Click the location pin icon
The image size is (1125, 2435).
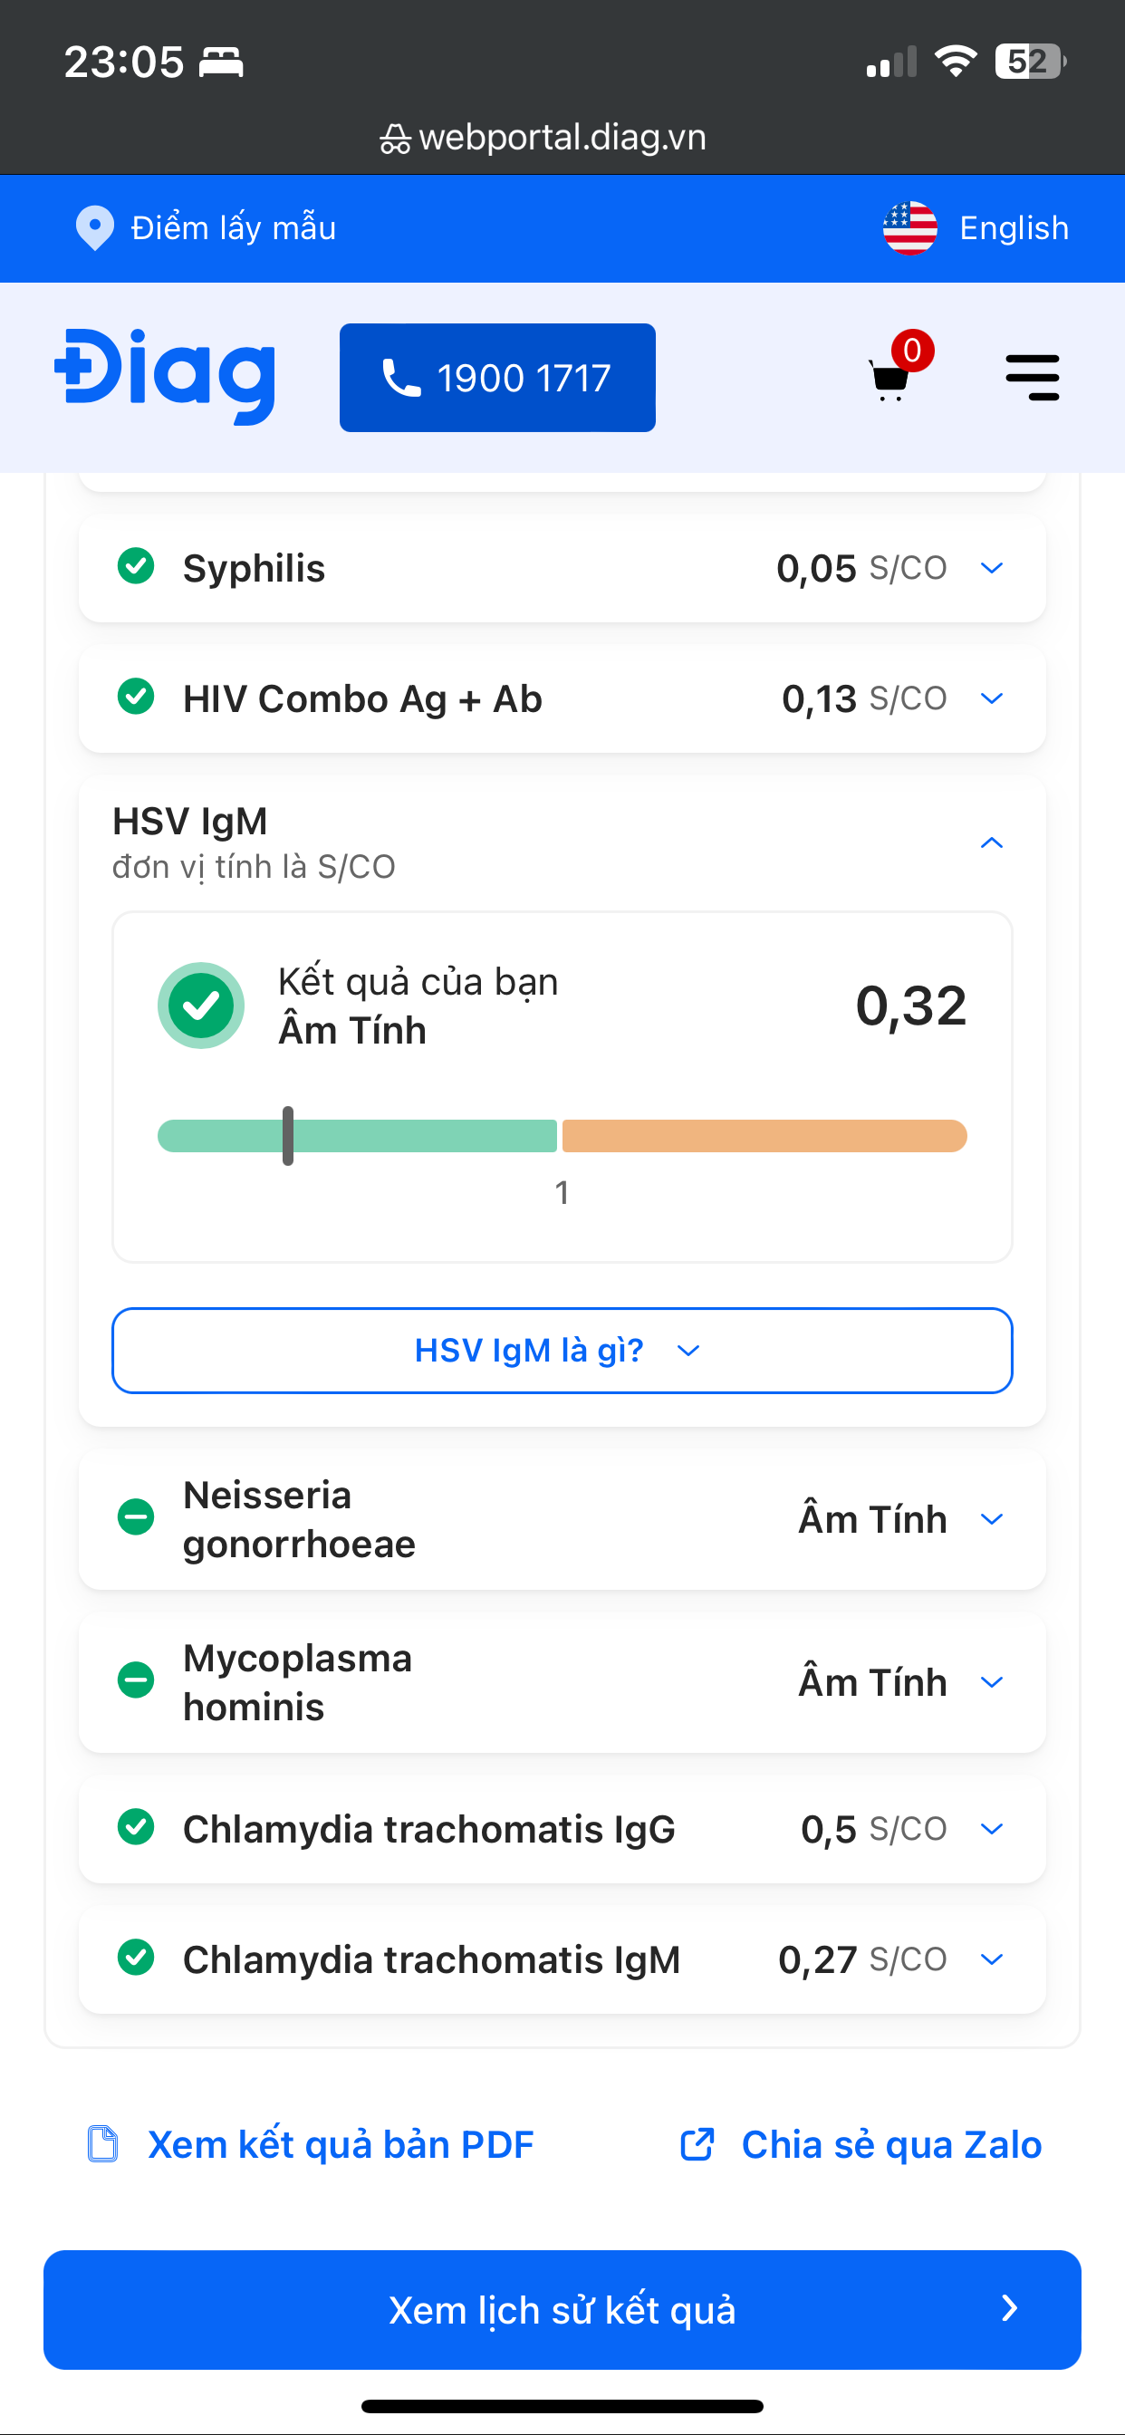point(94,227)
